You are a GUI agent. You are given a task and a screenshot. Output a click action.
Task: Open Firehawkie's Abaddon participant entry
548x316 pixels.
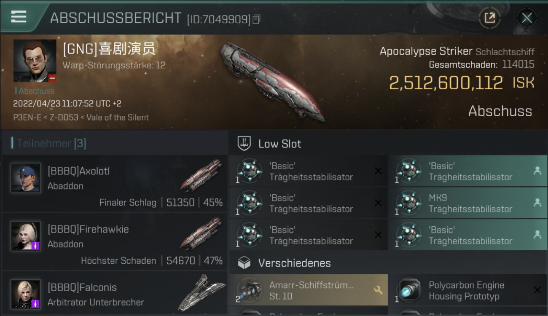pyautogui.click(x=114, y=241)
